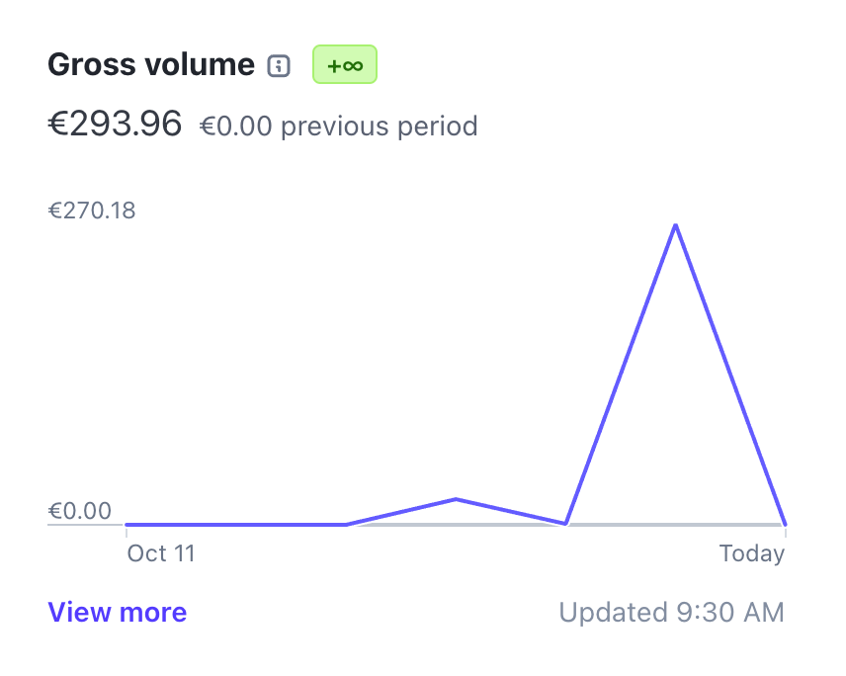
Task: Click the green +∞ change badge
Action: tap(345, 65)
